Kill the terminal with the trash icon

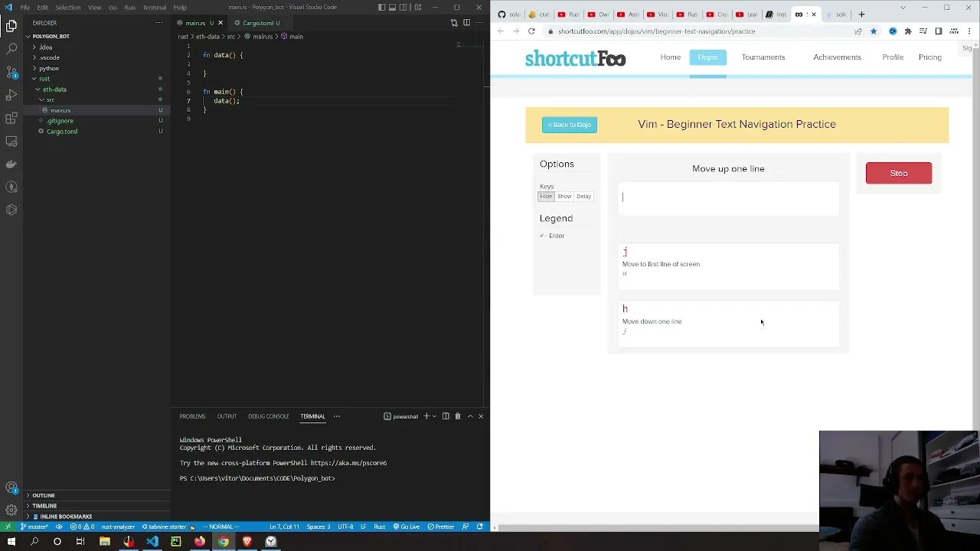point(458,416)
